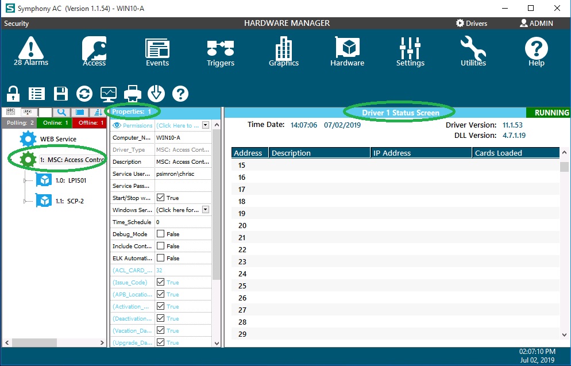Image resolution: width=571 pixels, height=366 pixels.
Task: Click the Cards Loaded column header
Action: (x=516, y=153)
